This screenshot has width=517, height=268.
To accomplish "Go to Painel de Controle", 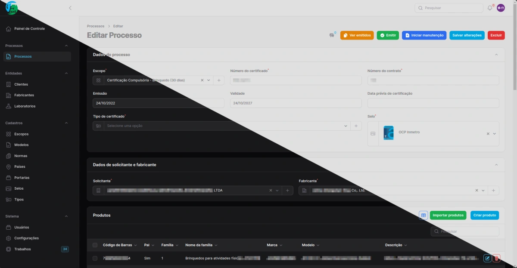I will (x=29, y=29).
